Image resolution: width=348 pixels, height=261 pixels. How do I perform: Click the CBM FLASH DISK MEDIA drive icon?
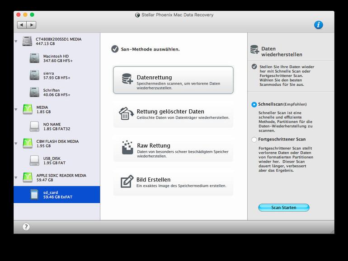click(28, 144)
